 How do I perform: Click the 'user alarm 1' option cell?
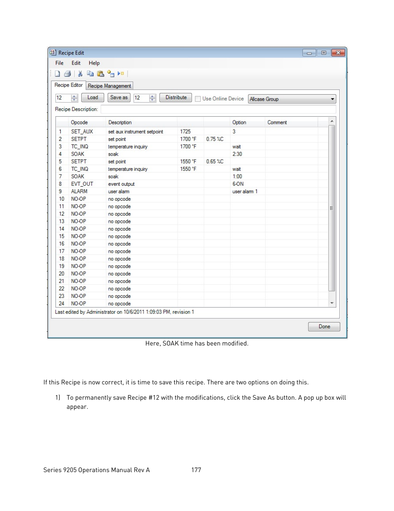[x=245, y=191]
